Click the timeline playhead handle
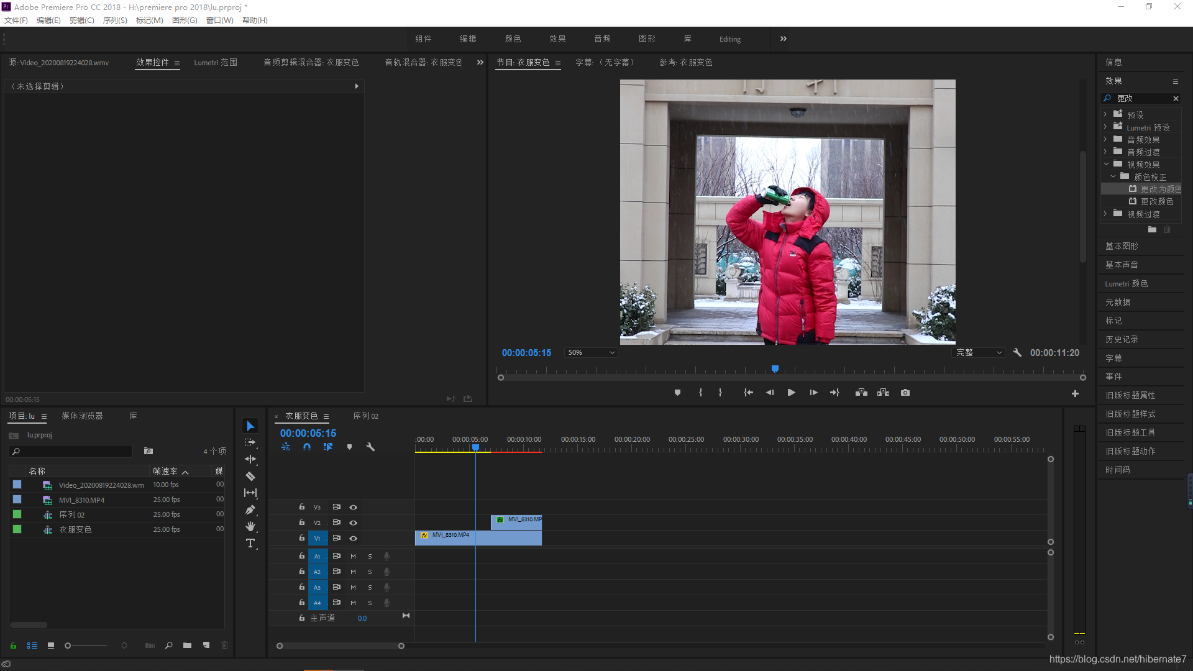 point(475,447)
